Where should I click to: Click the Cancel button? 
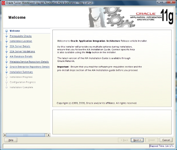tap(166, 140)
